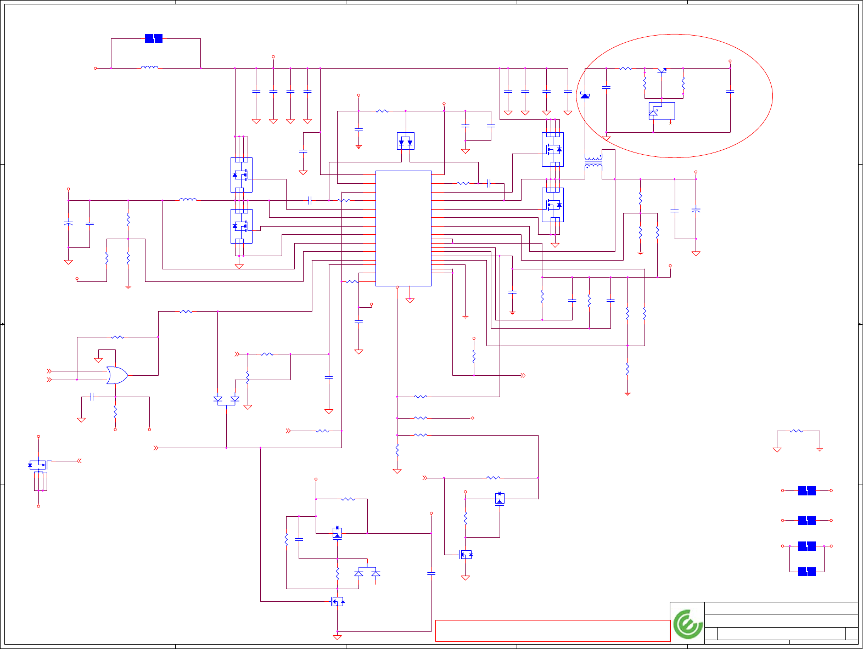Select the large central IC rectangle

click(x=404, y=228)
